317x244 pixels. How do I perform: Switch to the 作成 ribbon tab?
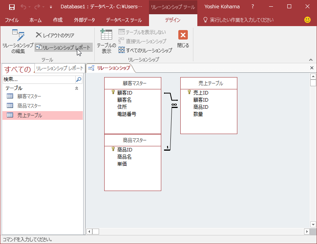pos(57,20)
